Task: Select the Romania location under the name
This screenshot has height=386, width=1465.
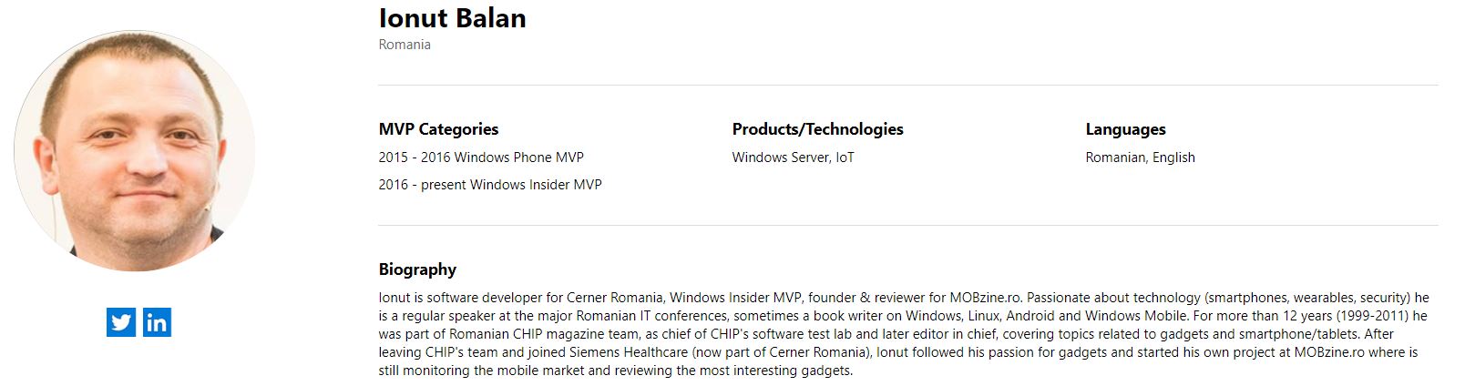Action: click(x=405, y=45)
